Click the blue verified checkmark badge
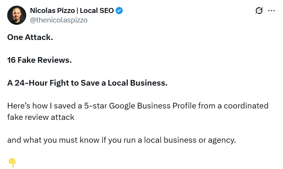 coord(120,11)
